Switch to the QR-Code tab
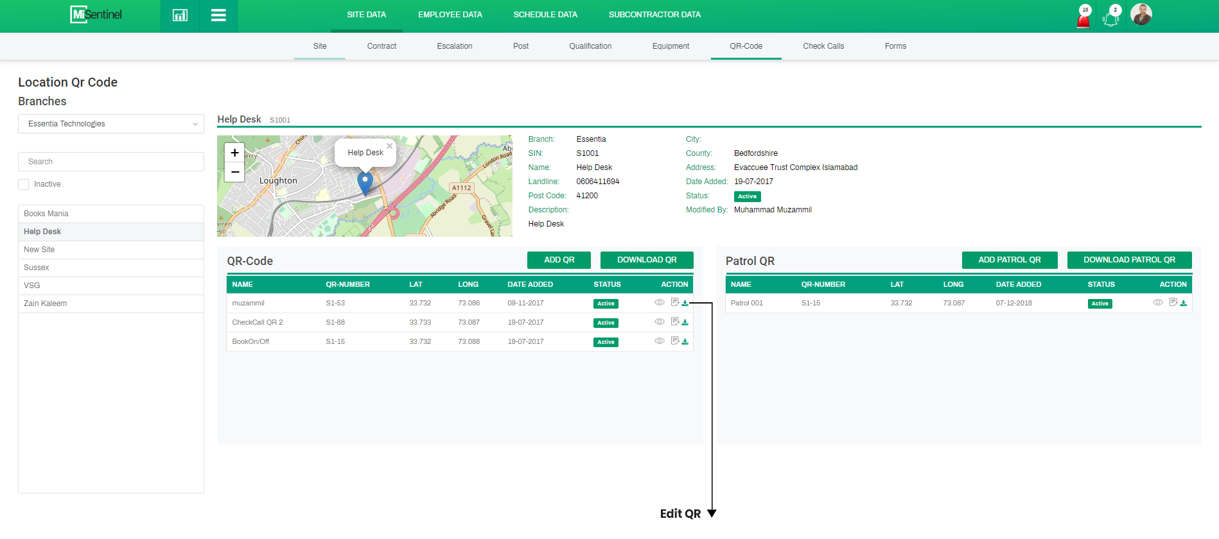 (746, 46)
